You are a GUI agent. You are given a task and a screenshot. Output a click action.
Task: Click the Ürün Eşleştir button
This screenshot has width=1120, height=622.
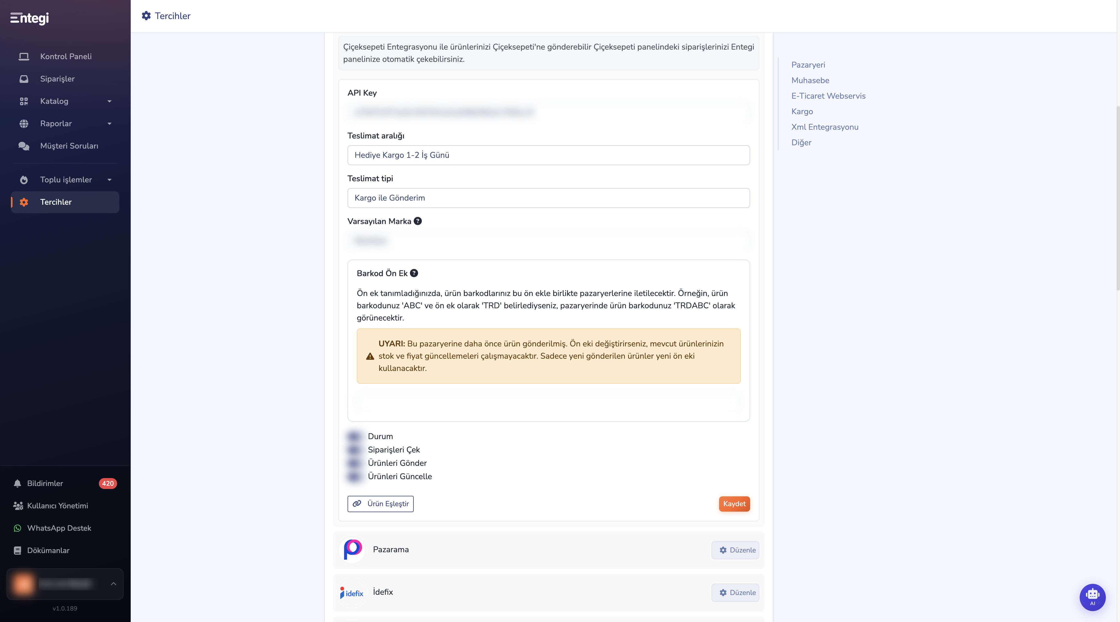(381, 504)
